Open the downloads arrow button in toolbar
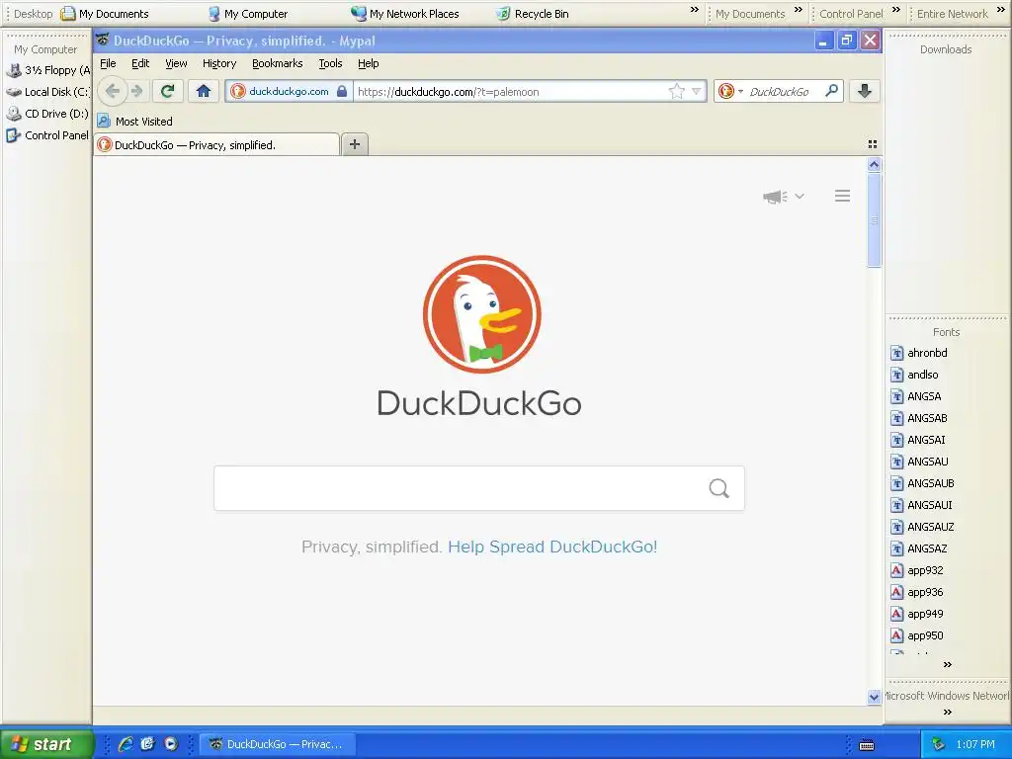1012x759 pixels. pyautogui.click(x=864, y=91)
